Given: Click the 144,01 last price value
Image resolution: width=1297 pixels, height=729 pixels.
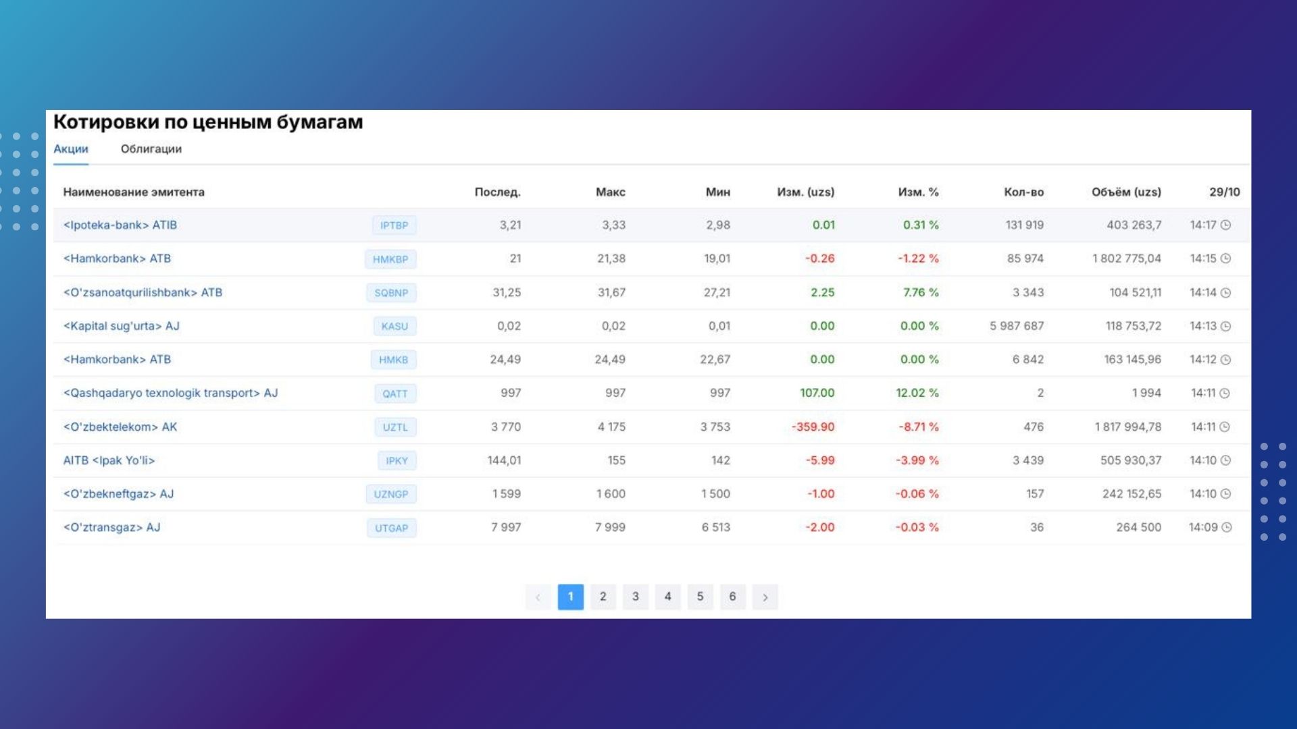Looking at the screenshot, I should click(x=505, y=460).
